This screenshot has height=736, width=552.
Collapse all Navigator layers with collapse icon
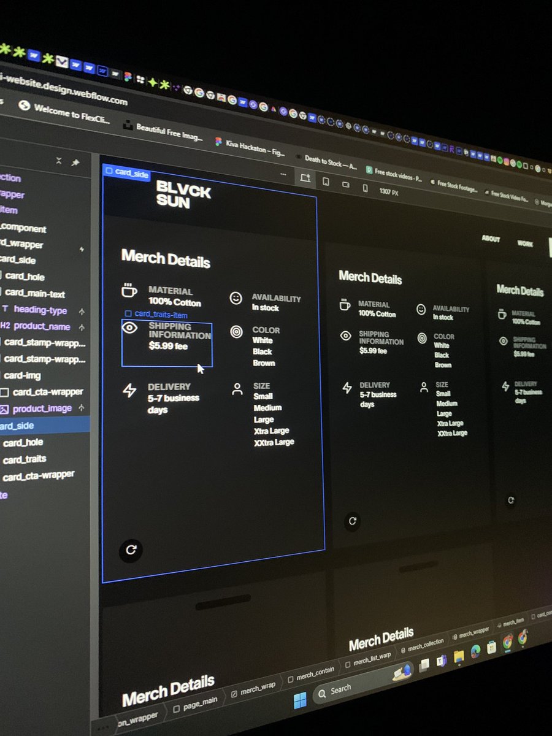[x=59, y=161]
